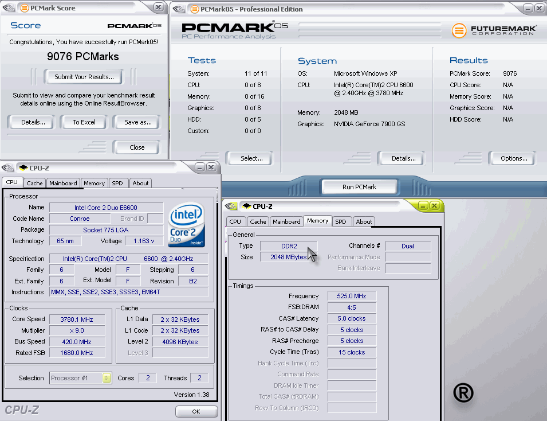Image resolution: width=547 pixels, height=421 pixels.
Task: Switch to CPU tab in CPU-Z Memory window
Action: tap(235, 221)
